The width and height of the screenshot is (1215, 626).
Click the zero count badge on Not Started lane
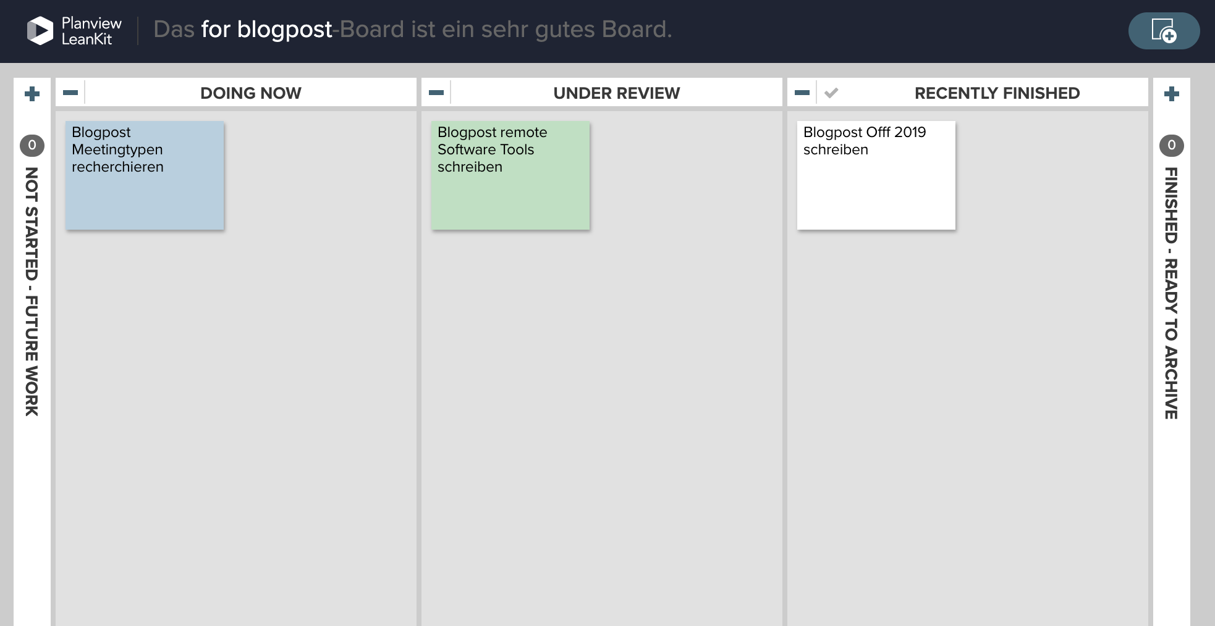pyautogui.click(x=32, y=146)
